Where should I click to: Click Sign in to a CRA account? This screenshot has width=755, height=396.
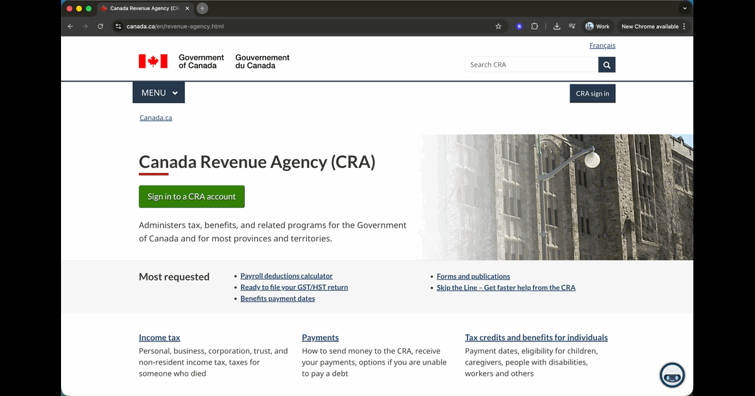click(192, 197)
